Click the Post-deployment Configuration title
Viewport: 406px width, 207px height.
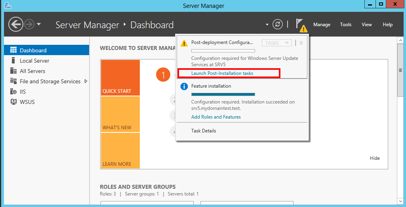[x=222, y=42]
